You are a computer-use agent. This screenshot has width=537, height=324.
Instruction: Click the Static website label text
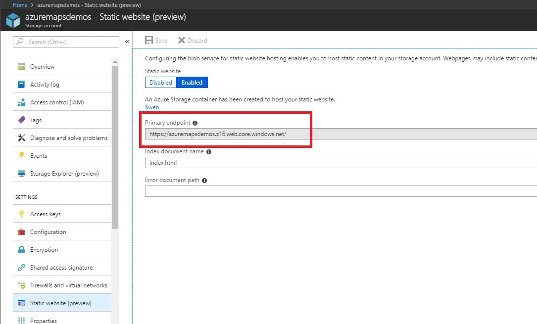(x=163, y=71)
